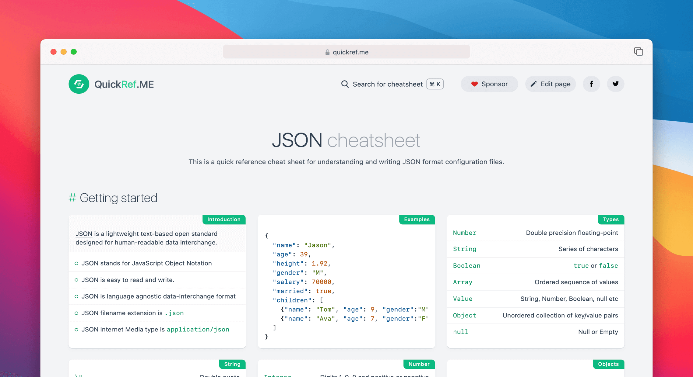Image resolution: width=693 pixels, height=377 pixels.
Task: Click the padlock icon in the address bar
Action: point(327,52)
